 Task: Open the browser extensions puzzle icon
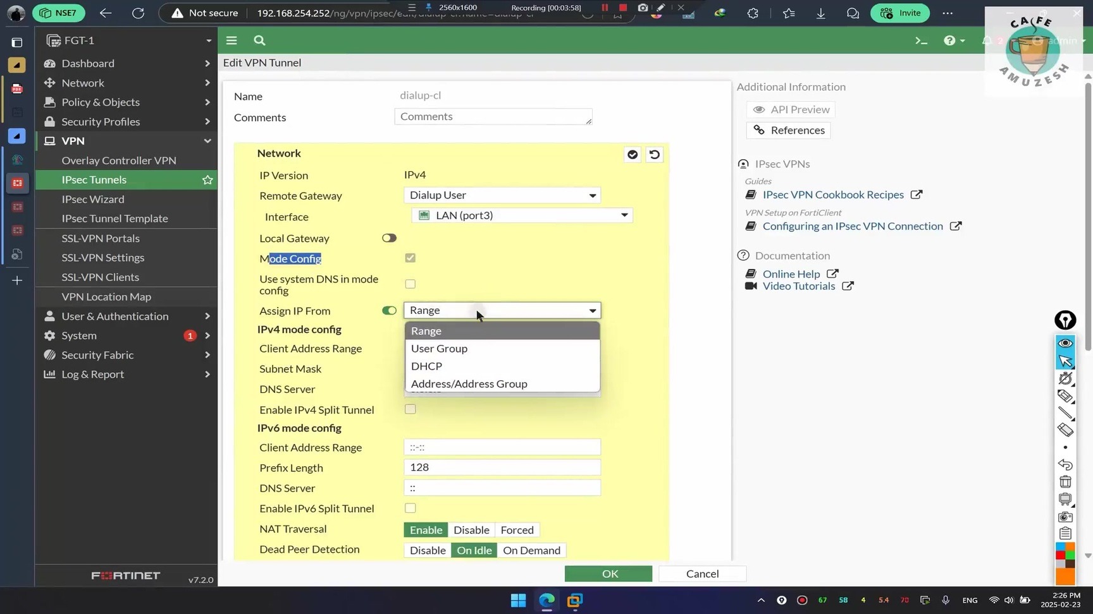tap(753, 13)
